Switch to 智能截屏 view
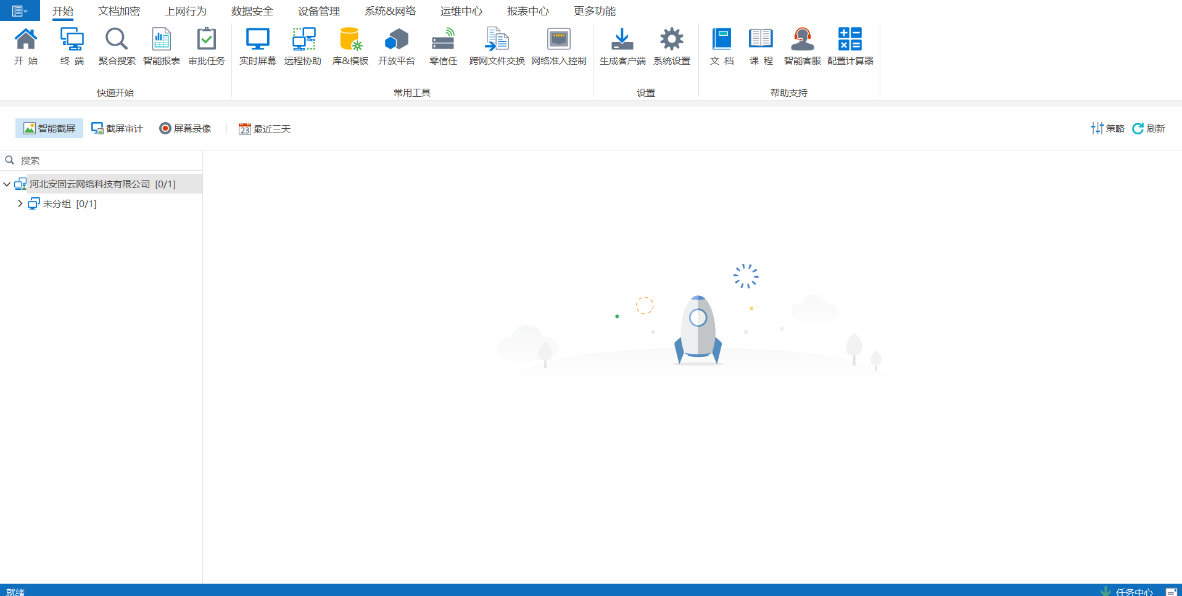 pyautogui.click(x=49, y=128)
